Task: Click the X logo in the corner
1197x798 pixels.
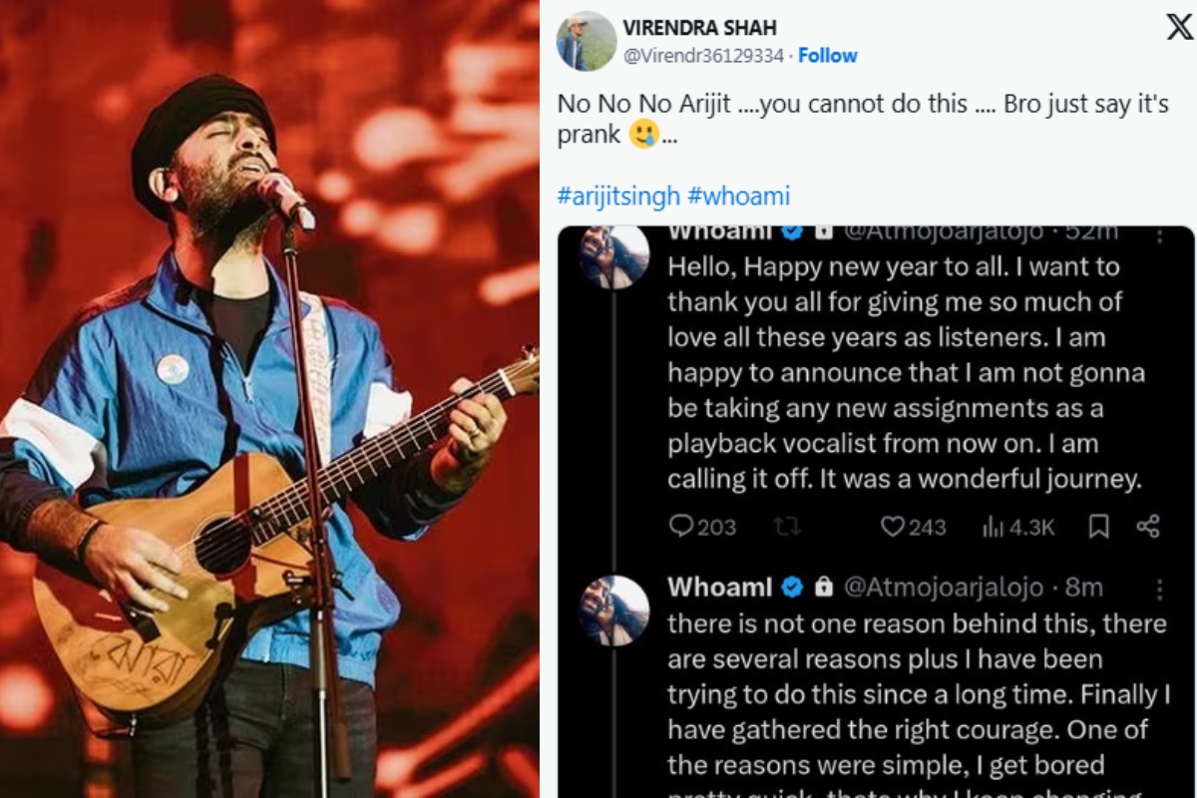Action: (x=1178, y=27)
